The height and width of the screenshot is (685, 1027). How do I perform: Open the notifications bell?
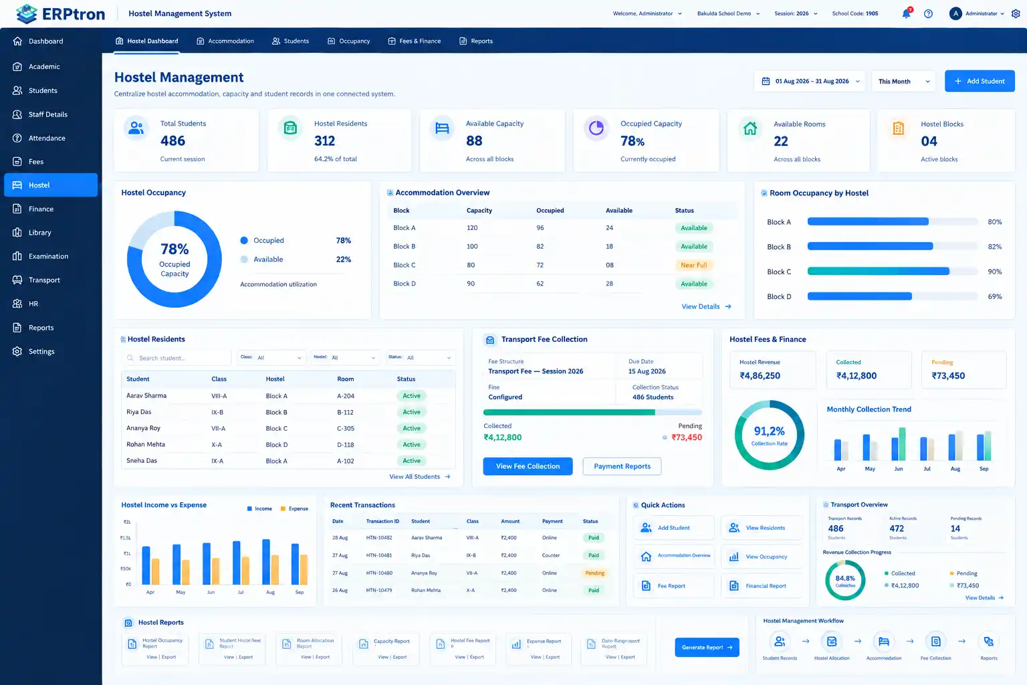click(x=907, y=13)
